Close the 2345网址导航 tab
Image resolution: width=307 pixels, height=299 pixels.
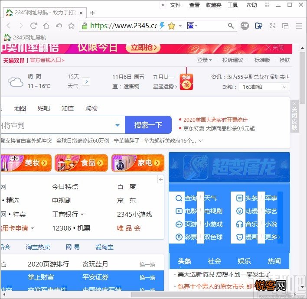pos(81,13)
